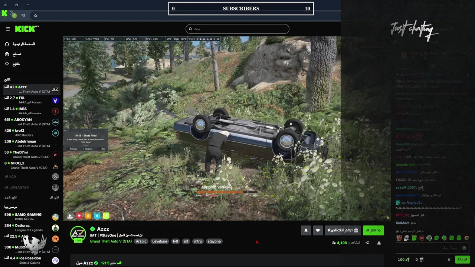Screen dimensions: 475x267
Task: Open SAMO_GAMING recommended channel
Action: click(x=31, y=217)
